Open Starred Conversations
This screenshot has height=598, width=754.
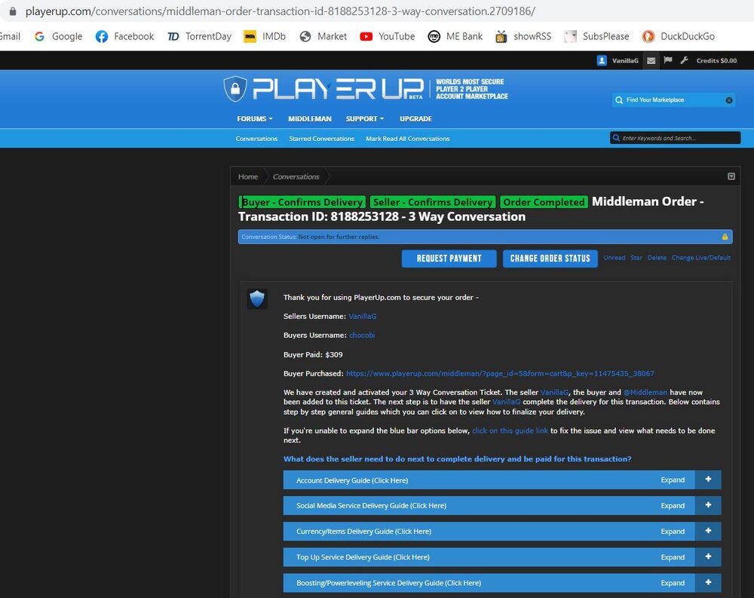pyautogui.click(x=322, y=139)
